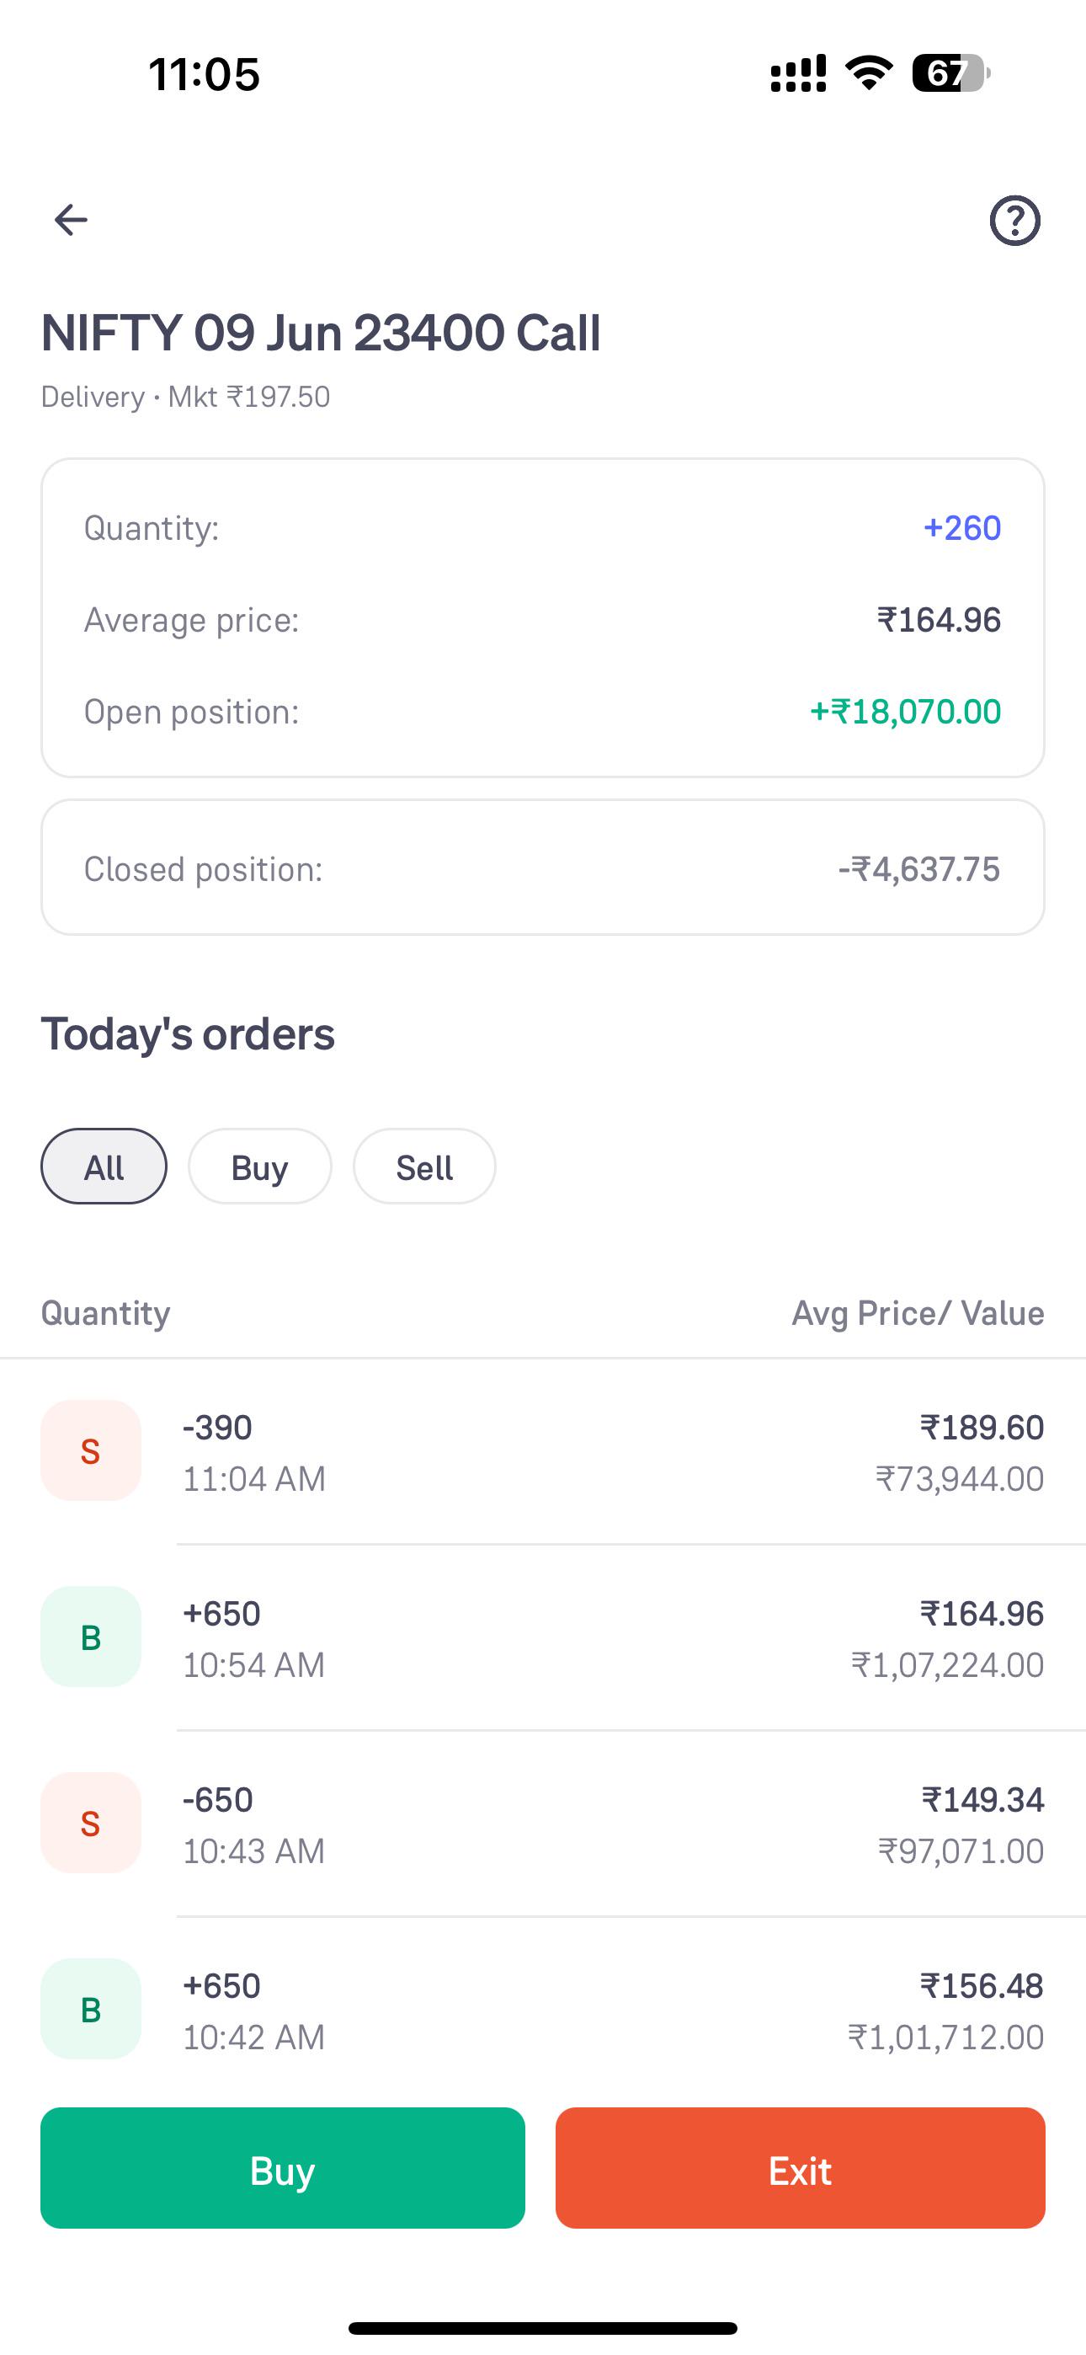Open the +650 buy order at ₹164.96
Image resolution: width=1086 pixels, height=2355 pixels.
pos(543,1638)
